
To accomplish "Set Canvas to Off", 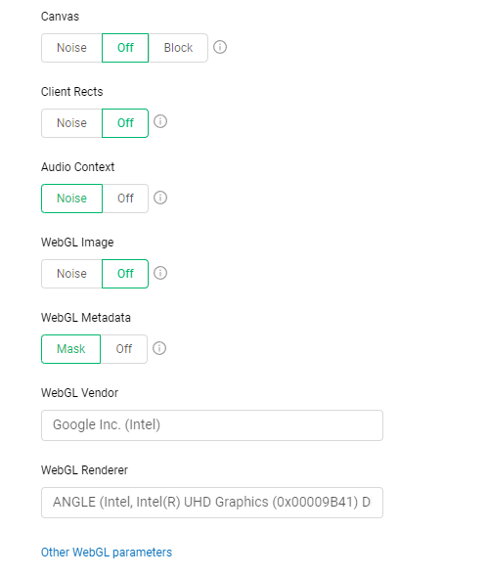I will pyautogui.click(x=125, y=48).
